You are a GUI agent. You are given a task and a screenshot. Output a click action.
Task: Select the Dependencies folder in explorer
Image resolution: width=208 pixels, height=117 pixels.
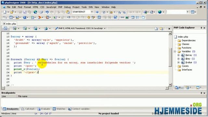[188, 40]
